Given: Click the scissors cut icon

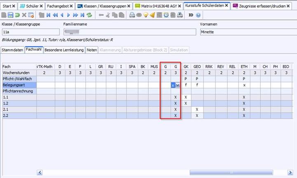Looking at the screenshot, I should 108,15.
